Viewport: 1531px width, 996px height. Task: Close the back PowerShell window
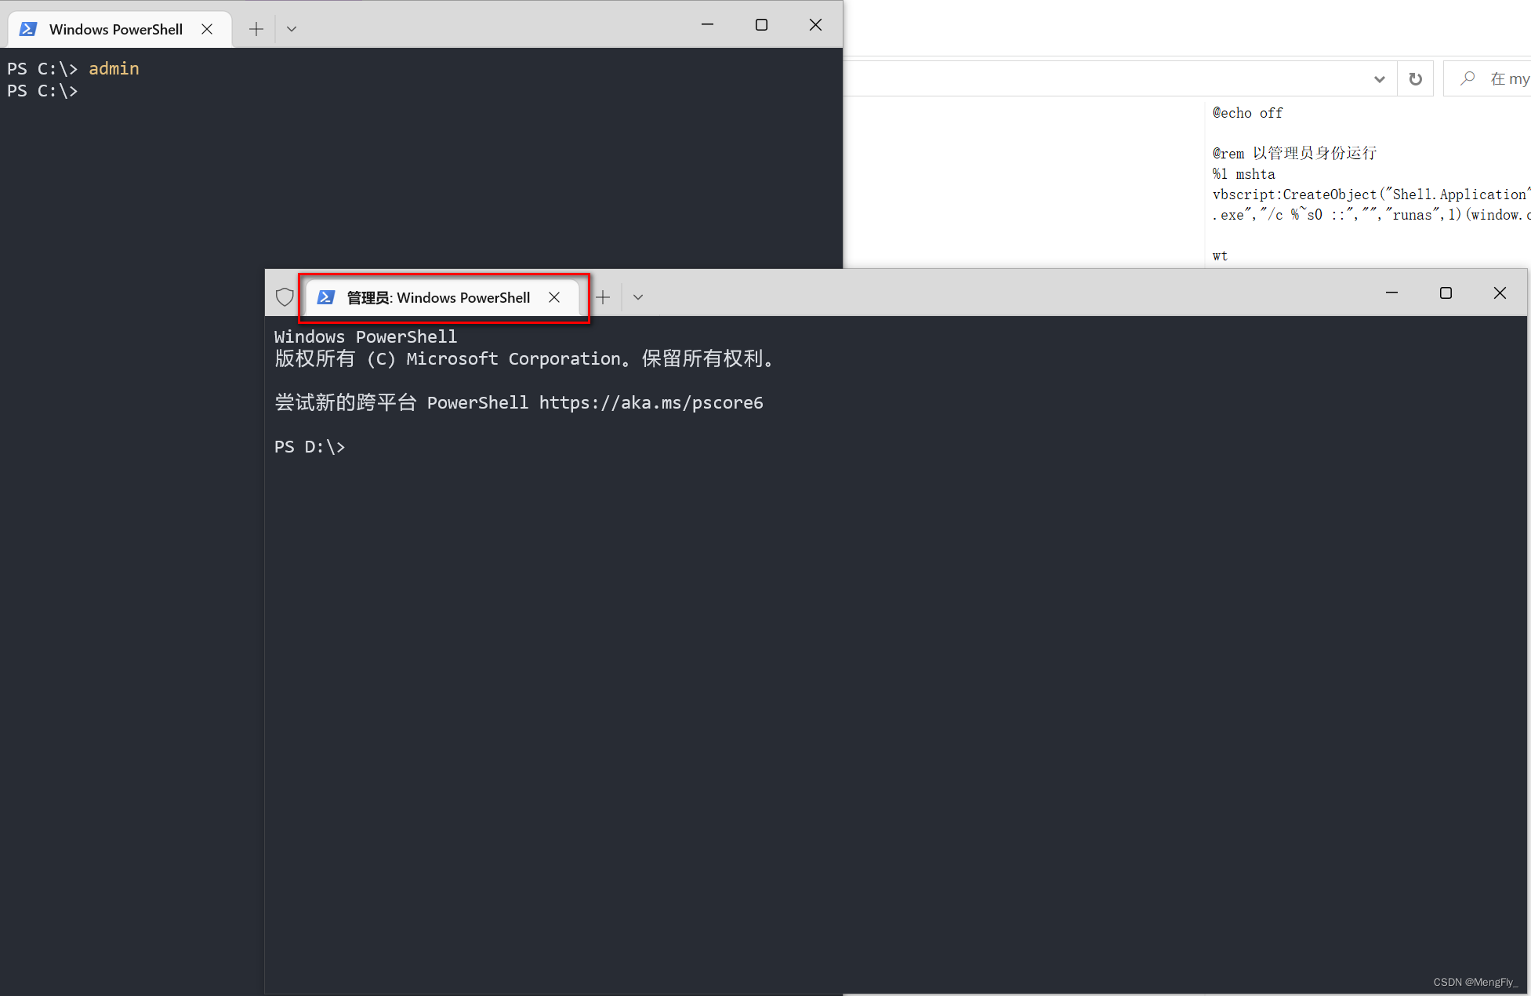pyautogui.click(x=815, y=25)
